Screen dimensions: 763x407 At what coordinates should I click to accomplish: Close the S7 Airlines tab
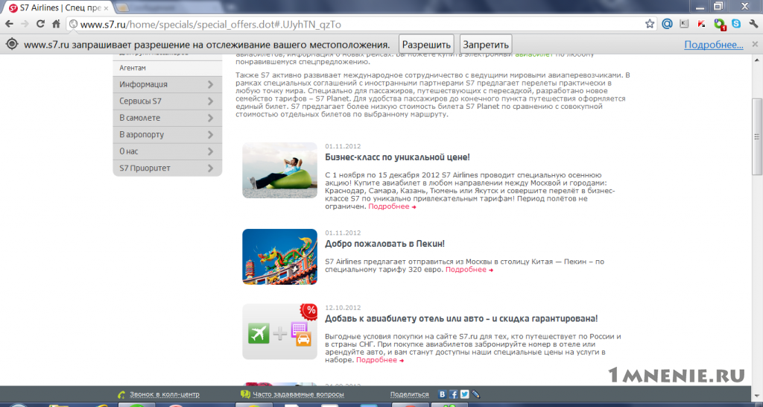tap(106, 8)
